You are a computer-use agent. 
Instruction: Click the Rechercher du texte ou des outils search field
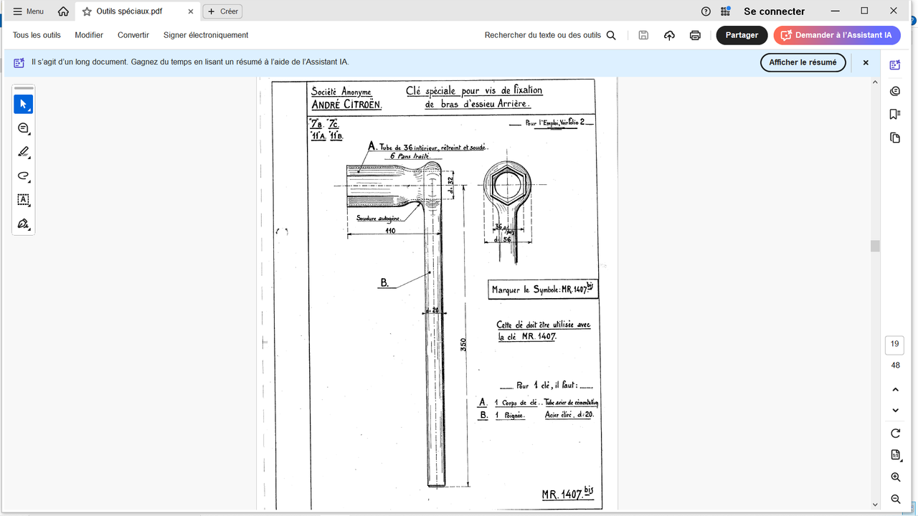pyautogui.click(x=550, y=35)
